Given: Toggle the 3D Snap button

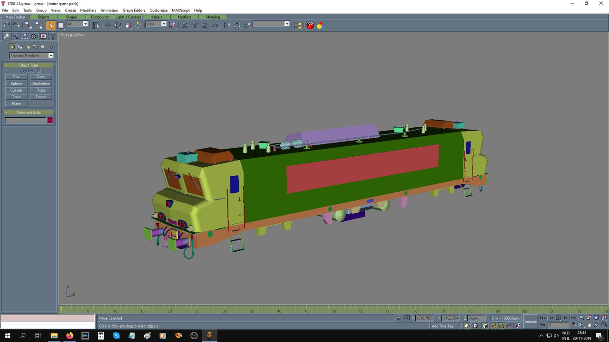Looking at the screenshot, I should 494,326.
